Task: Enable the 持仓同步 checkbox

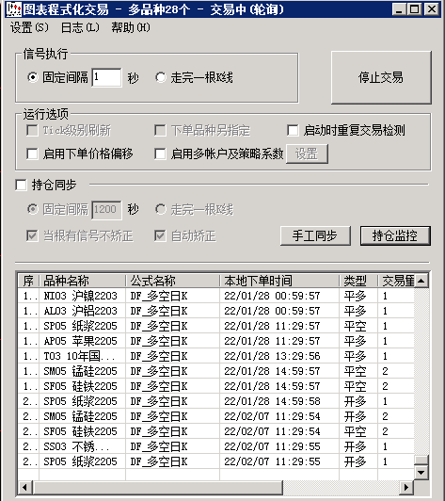Action: click(x=21, y=185)
